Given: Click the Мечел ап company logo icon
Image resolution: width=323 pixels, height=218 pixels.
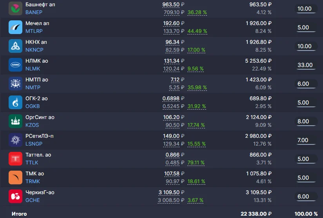Looking at the screenshot, I should 15,27.
